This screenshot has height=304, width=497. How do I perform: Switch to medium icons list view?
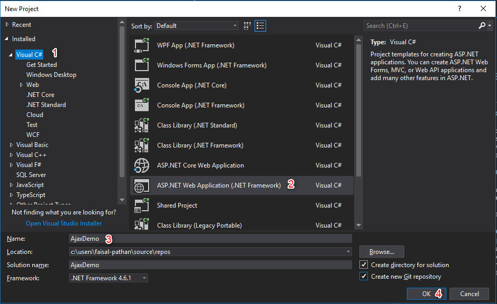[x=260, y=26]
